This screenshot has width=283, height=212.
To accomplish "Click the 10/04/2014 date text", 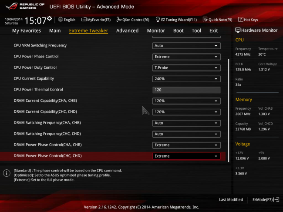I will 14,19.
